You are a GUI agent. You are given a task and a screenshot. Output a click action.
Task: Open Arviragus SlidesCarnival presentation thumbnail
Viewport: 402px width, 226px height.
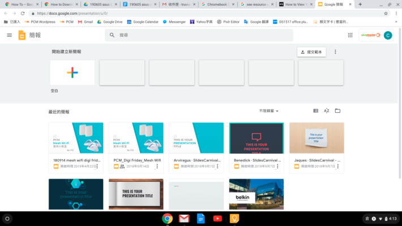[196, 138]
